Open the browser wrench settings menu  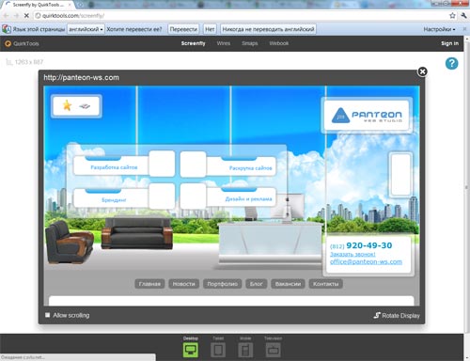(x=463, y=15)
